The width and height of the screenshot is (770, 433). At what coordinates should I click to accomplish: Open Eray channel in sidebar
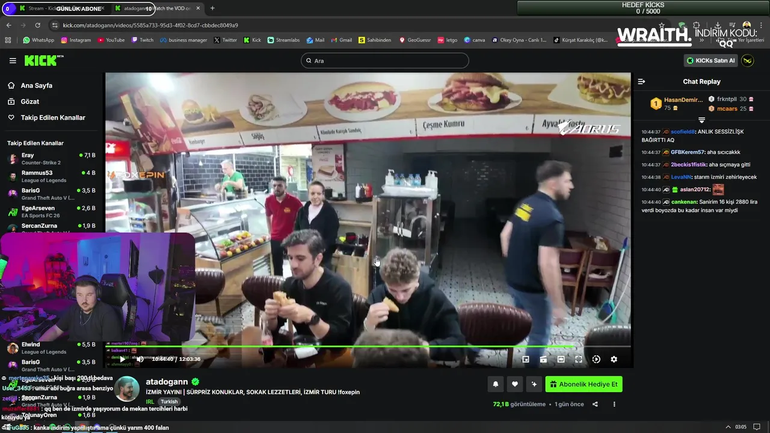point(51,159)
